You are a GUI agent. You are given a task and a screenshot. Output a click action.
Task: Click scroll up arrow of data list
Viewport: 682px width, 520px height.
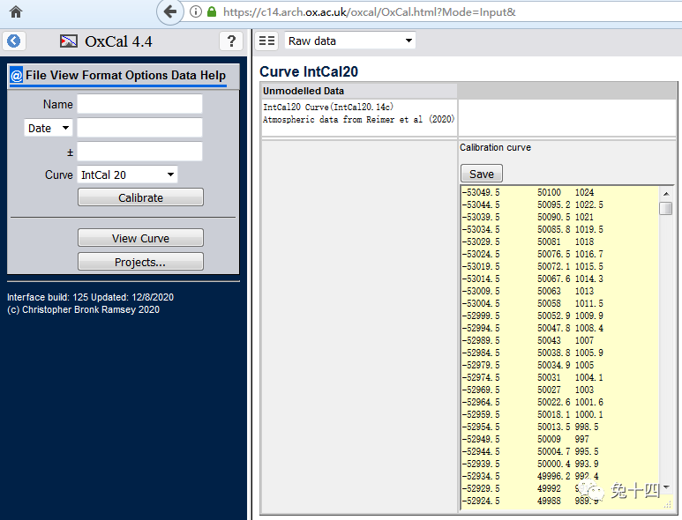point(665,193)
